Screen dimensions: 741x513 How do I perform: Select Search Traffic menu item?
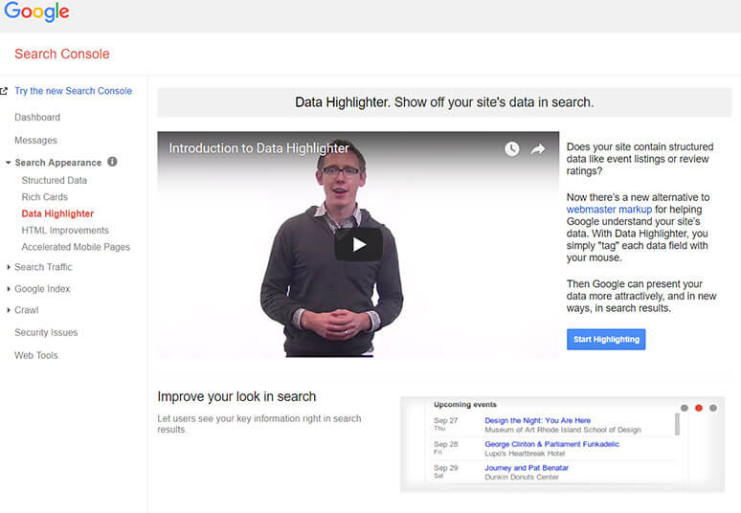point(43,267)
